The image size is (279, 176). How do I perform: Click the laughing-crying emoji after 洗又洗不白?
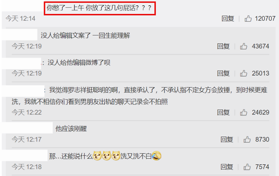point(157,156)
